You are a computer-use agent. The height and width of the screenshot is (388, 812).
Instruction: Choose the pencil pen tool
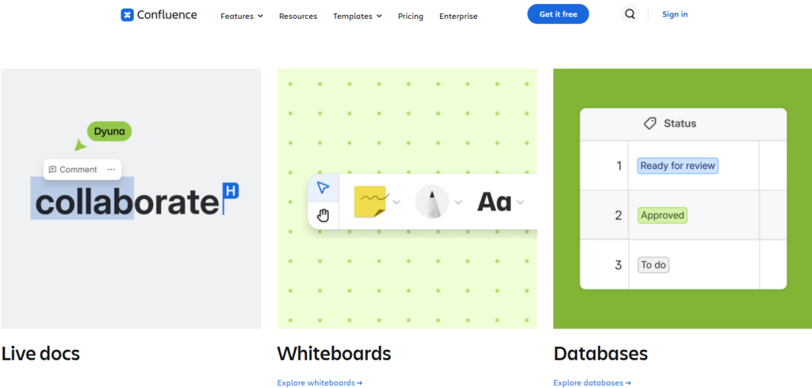click(432, 202)
